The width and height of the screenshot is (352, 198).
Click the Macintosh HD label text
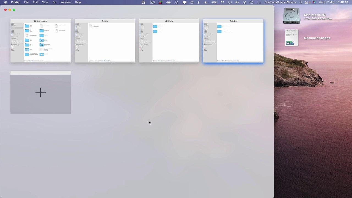315,15
